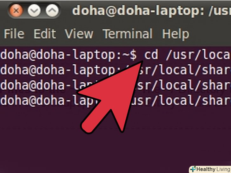Open the Help menu
Screen dimensions: 231x173
[175, 34]
